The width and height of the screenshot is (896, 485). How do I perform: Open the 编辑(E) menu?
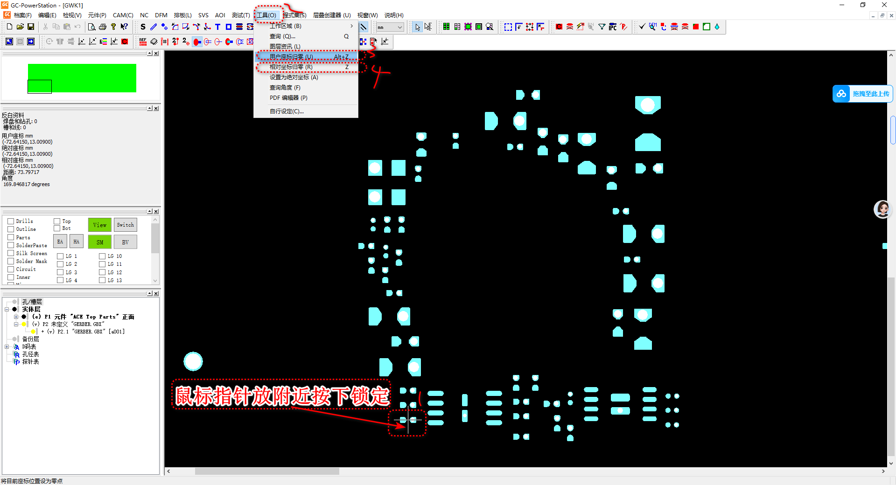tap(47, 15)
